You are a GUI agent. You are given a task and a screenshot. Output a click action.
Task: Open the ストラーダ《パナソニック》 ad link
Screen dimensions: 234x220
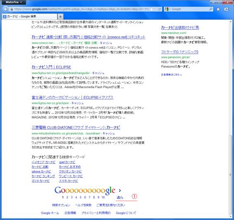tap(180, 52)
